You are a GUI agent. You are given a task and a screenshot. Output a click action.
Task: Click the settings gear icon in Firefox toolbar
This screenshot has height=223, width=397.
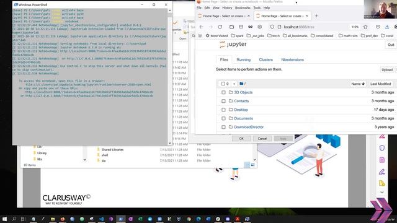click(x=259, y=27)
